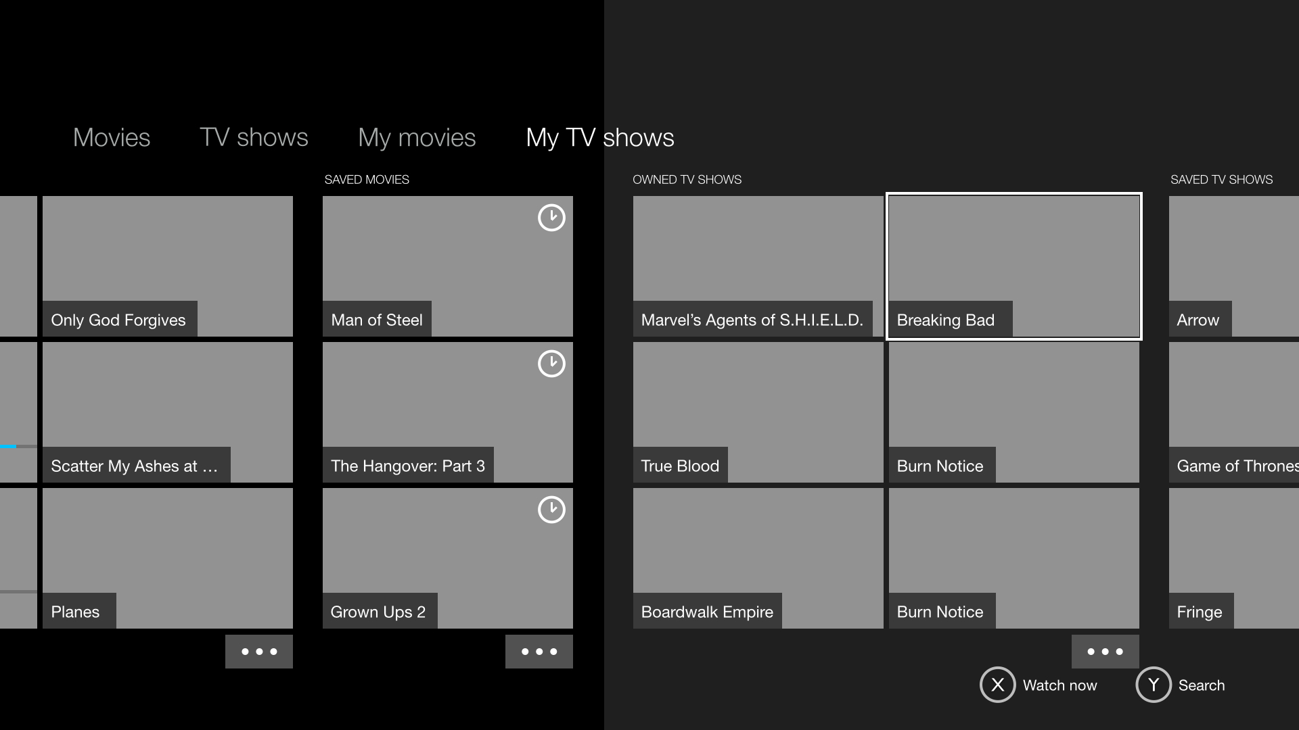Click the X button icon for Watch now

(x=997, y=685)
